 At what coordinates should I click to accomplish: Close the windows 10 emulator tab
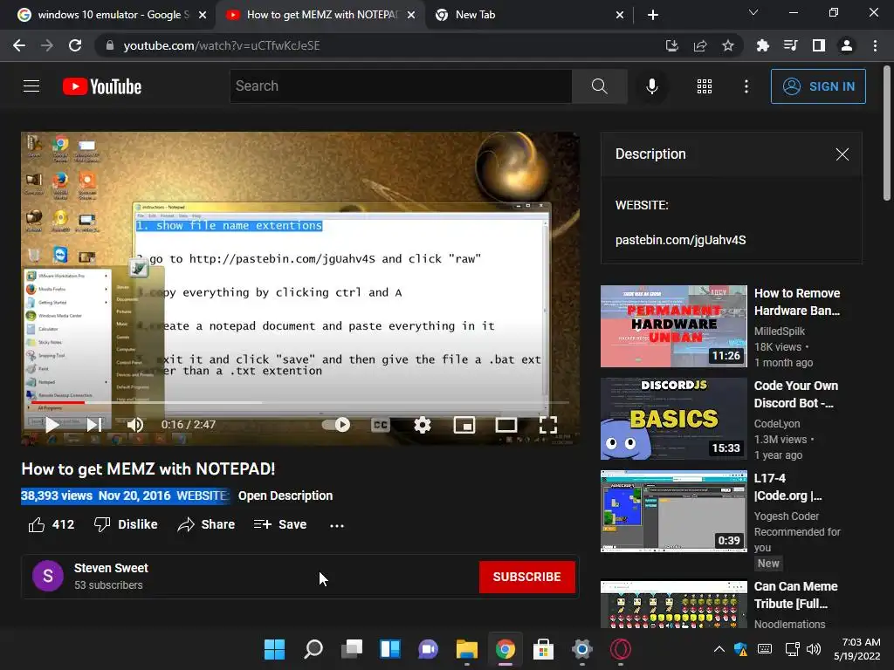(x=203, y=15)
